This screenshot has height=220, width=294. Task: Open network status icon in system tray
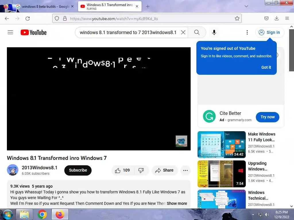click(260, 214)
